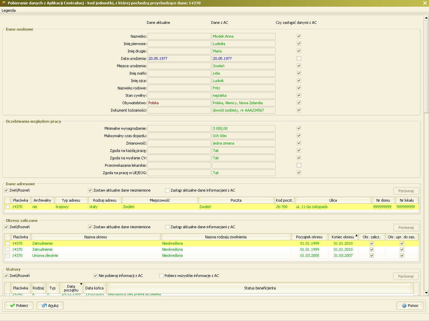Close the dialog window
Image resolution: width=429 pixels, height=321 pixels.
pos(425,3)
